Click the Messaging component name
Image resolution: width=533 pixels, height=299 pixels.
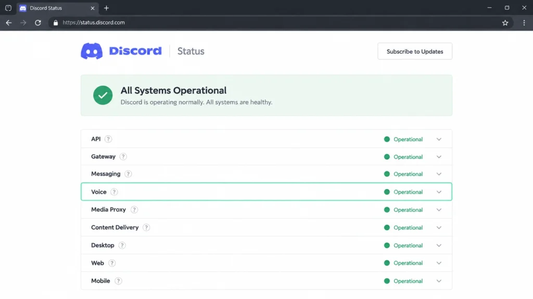pos(106,174)
